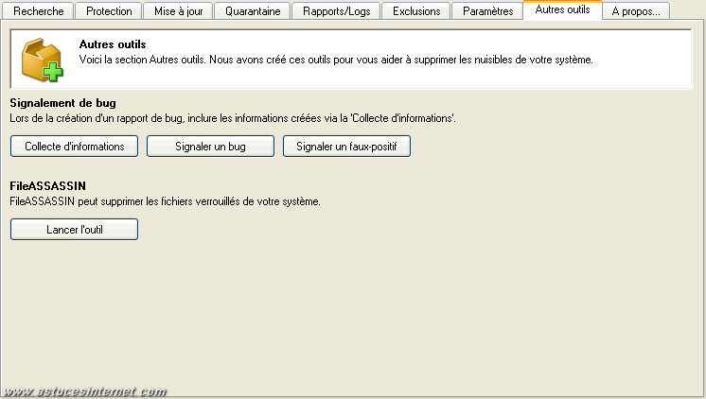Click the description 'Voici la section Autres outils'
Image resolution: width=706 pixels, height=399 pixels.
(x=336, y=60)
